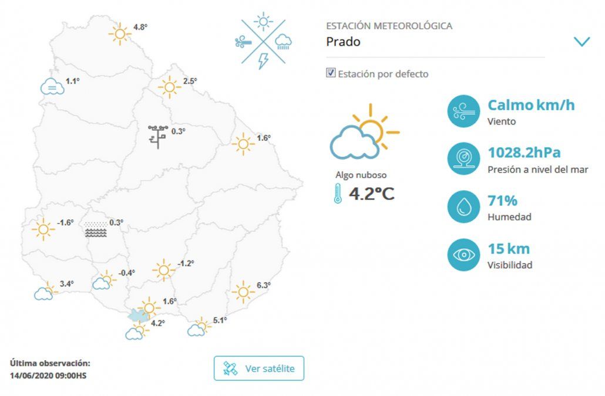Click the sun icon at 1.6° eastern station
Viewport: 605px width, 396px height.
(x=242, y=144)
